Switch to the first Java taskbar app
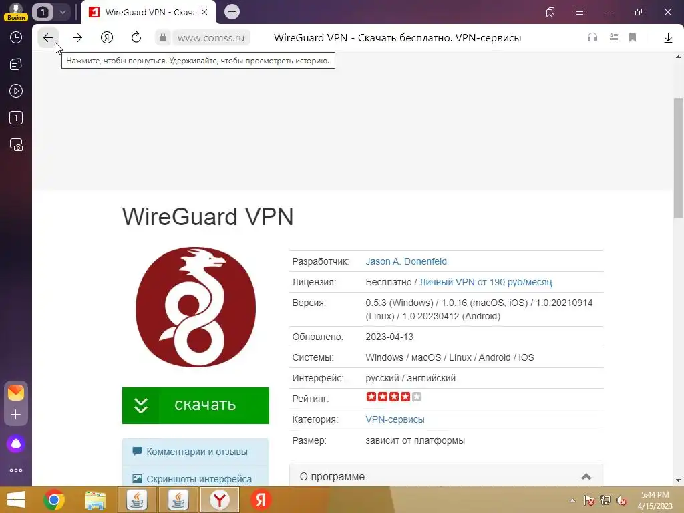Image resolution: width=684 pixels, height=513 pixels. tap(136, 500)
